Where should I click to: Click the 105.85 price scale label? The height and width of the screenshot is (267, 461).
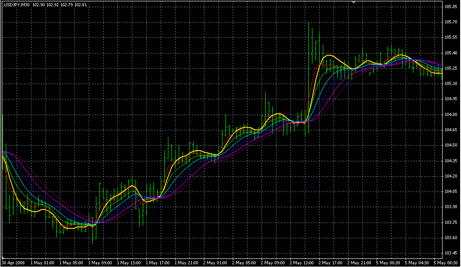click(451, 7)
